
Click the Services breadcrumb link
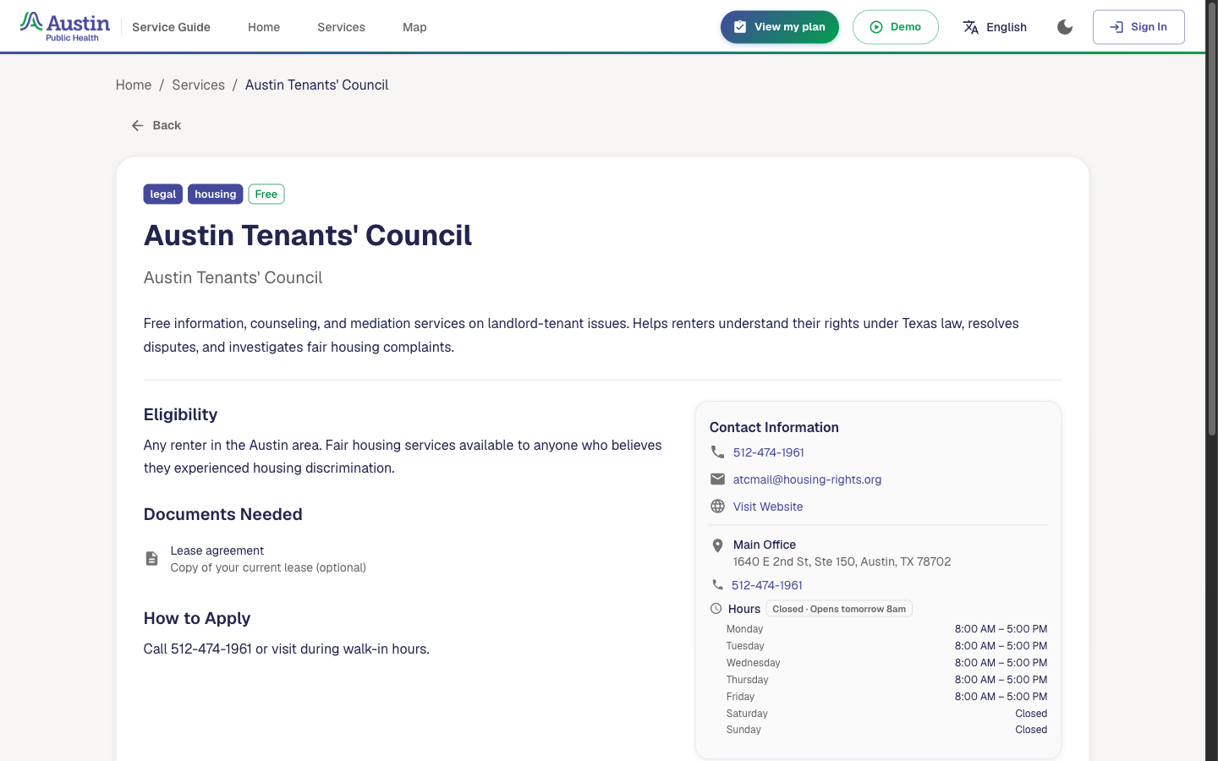(198, 85)
